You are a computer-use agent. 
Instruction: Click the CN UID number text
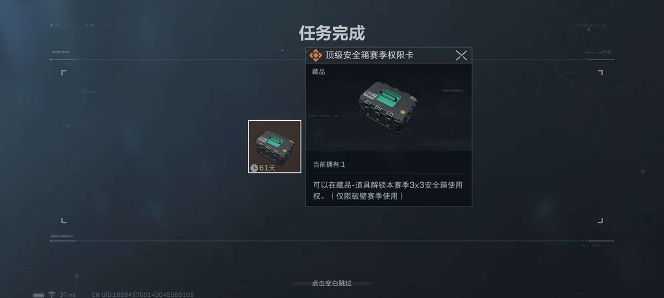143,294
